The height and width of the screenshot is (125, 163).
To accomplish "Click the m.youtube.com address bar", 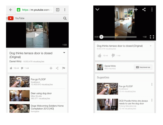I will pos(34,10).
